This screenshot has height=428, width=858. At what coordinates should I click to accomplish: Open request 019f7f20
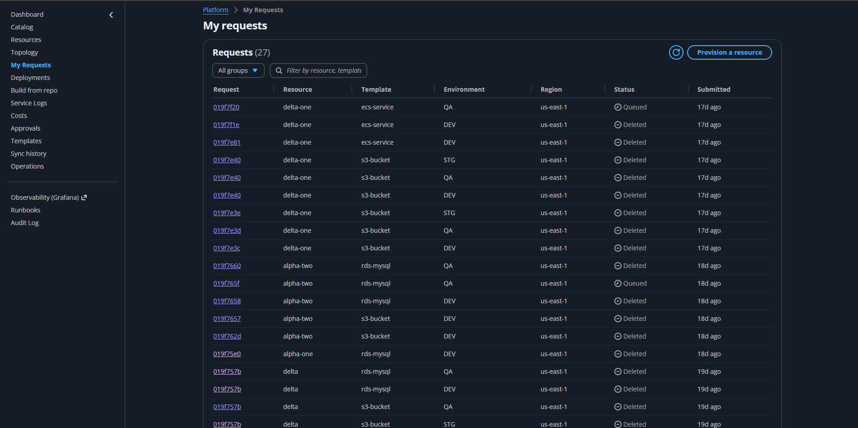(226, 107)
